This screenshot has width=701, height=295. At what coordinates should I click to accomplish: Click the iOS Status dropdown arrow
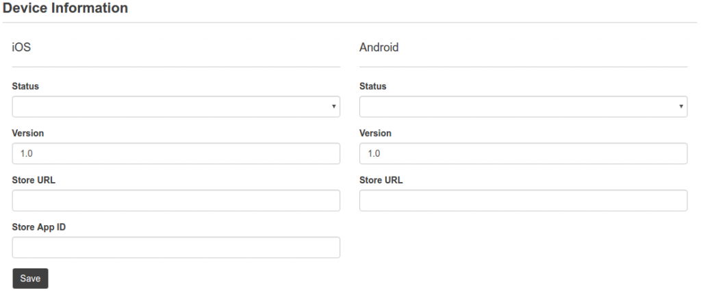tap(333, 107)
